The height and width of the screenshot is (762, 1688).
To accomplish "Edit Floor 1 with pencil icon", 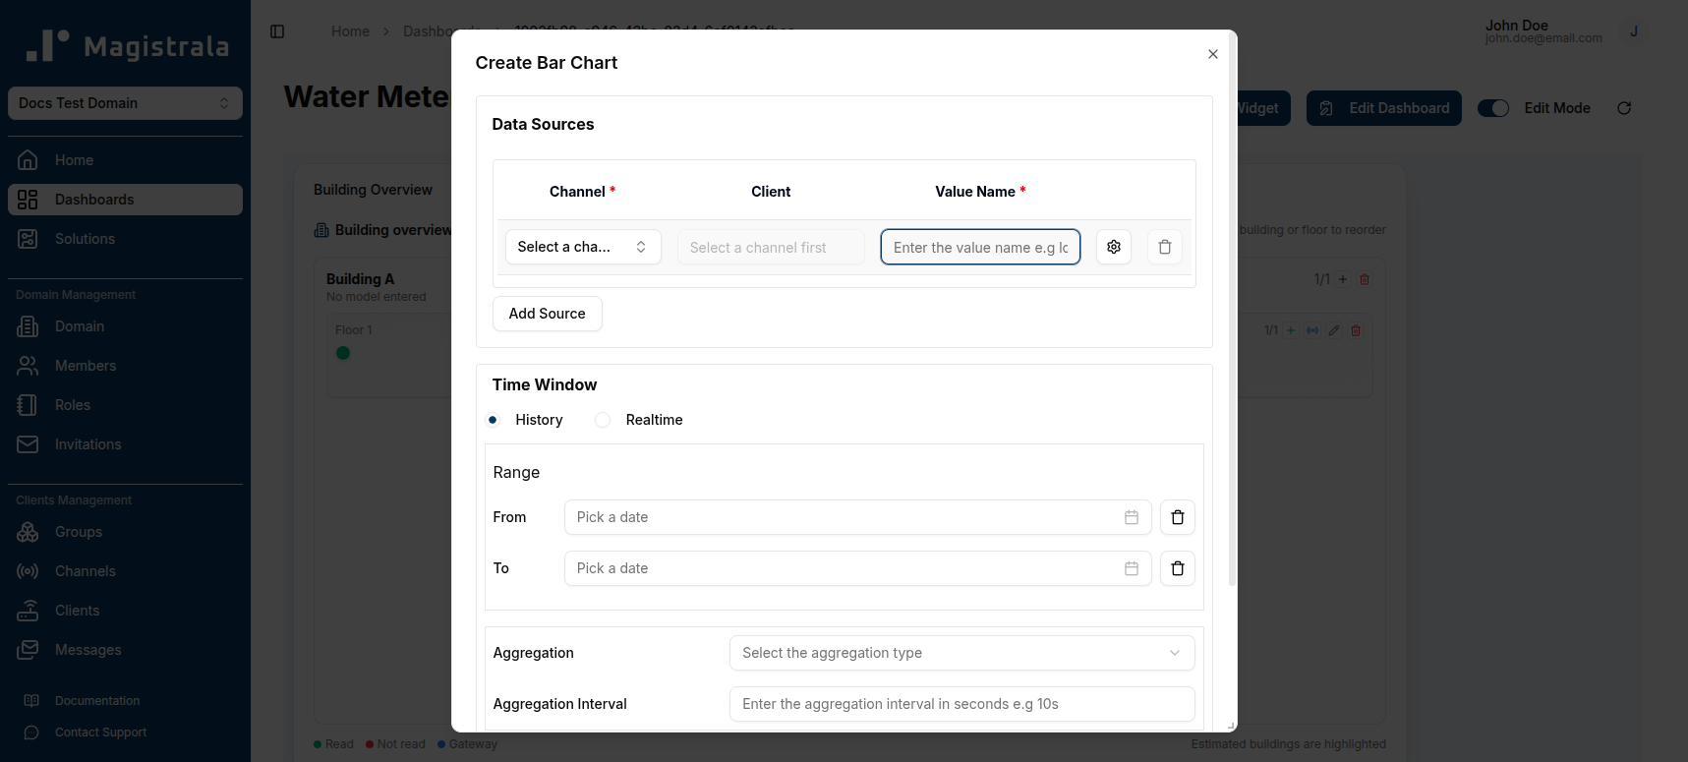I will coord(1334,330).
